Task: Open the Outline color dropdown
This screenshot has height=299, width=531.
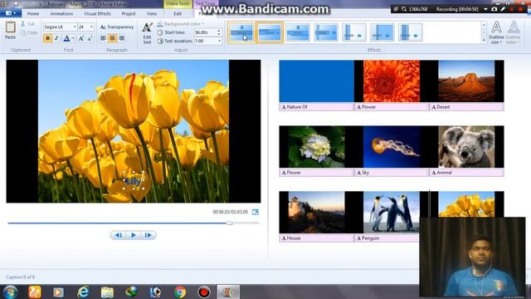Action: [x=513, y=33]
